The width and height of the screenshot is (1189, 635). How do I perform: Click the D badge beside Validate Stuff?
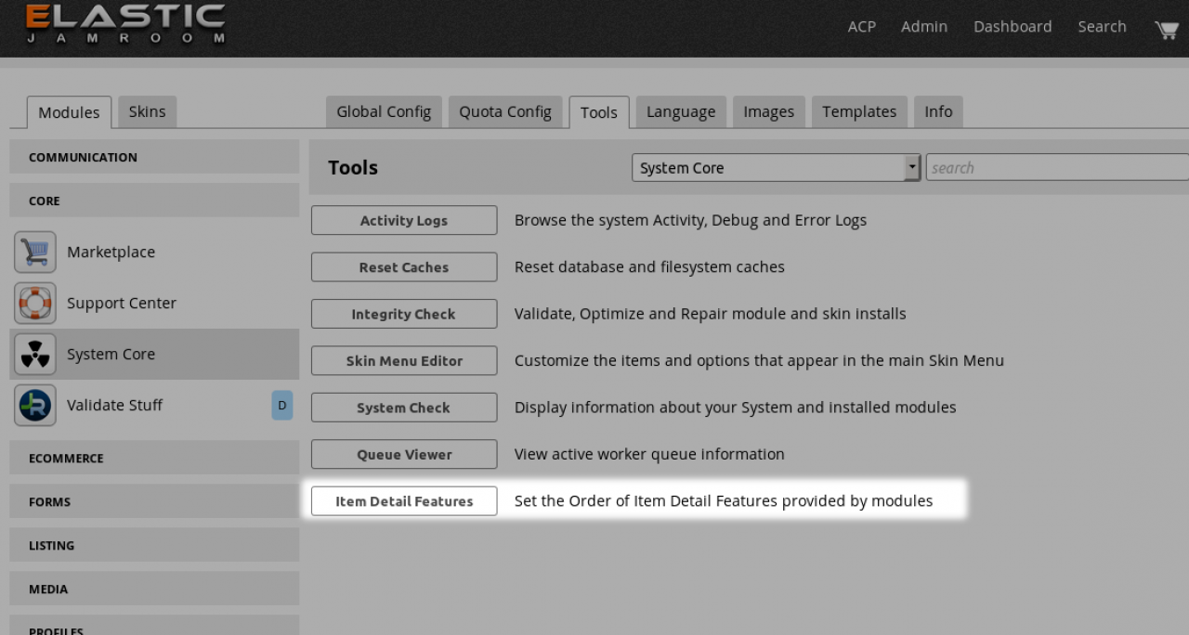[x=281, y=406]
